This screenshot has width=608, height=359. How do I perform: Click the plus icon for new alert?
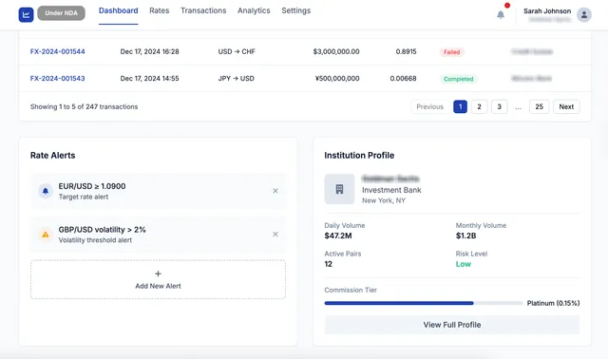(x=158, y=274)
